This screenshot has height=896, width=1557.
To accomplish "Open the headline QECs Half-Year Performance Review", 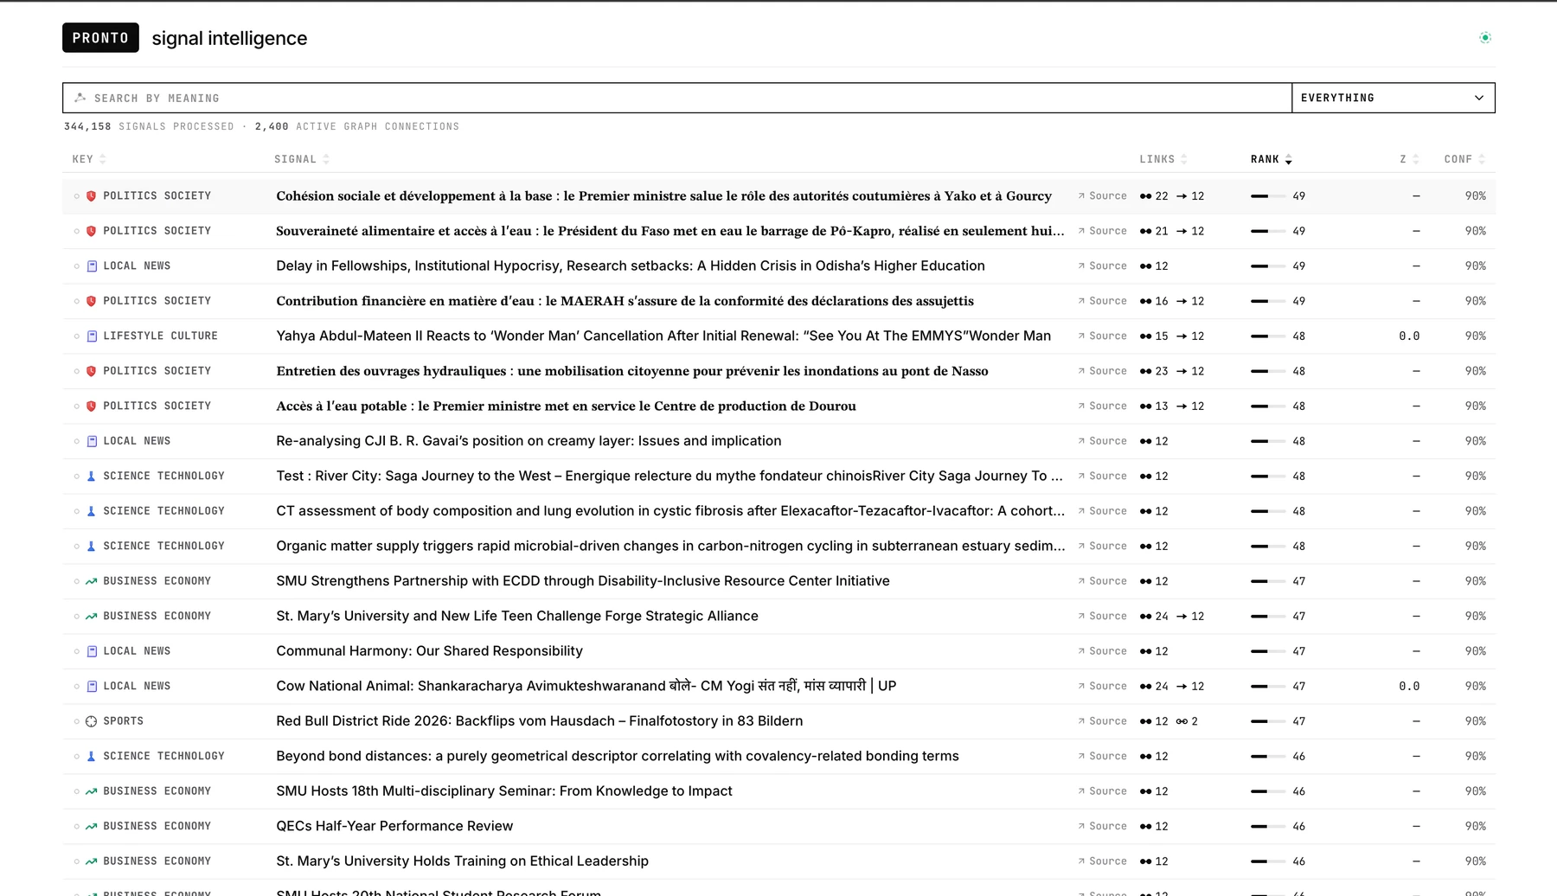I will click(x=394, y=826).
